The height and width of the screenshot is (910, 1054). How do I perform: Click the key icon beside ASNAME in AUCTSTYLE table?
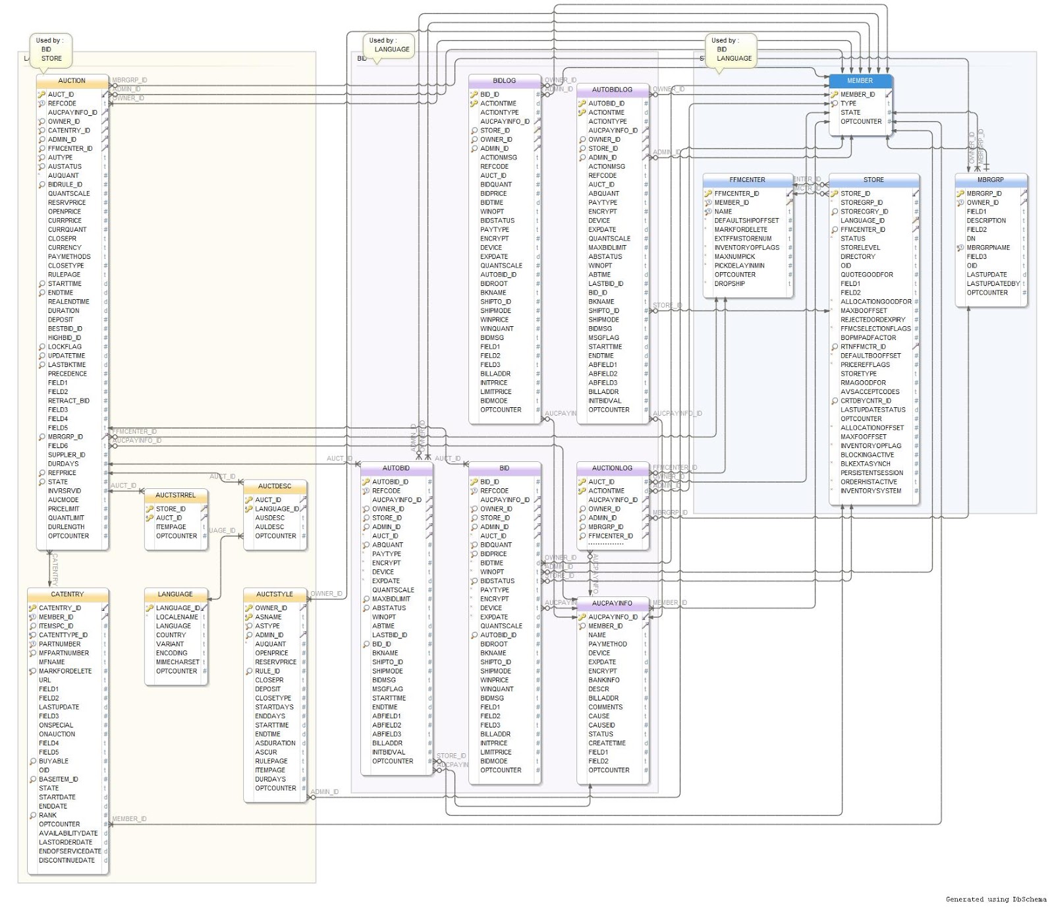(248, 617)
